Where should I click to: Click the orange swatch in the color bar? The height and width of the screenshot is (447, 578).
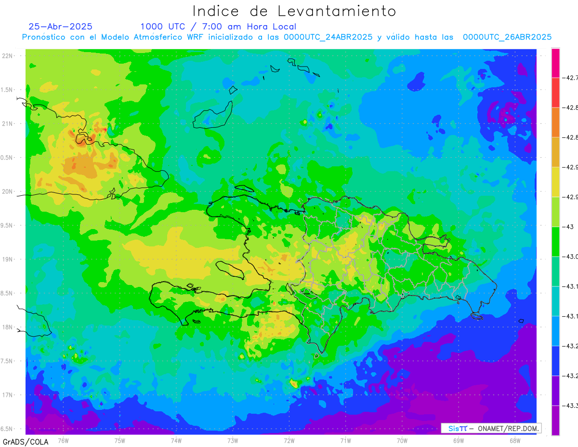(x=555, y=122)
